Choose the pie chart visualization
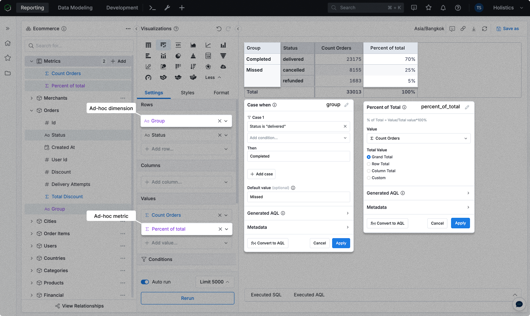 click(x=178, y=56)
